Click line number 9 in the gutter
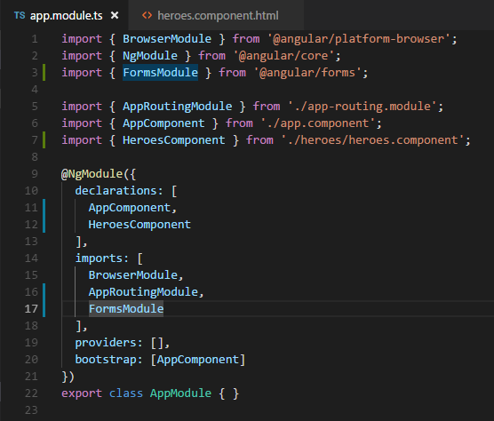The image size is (494, 421). pos(35,174)
